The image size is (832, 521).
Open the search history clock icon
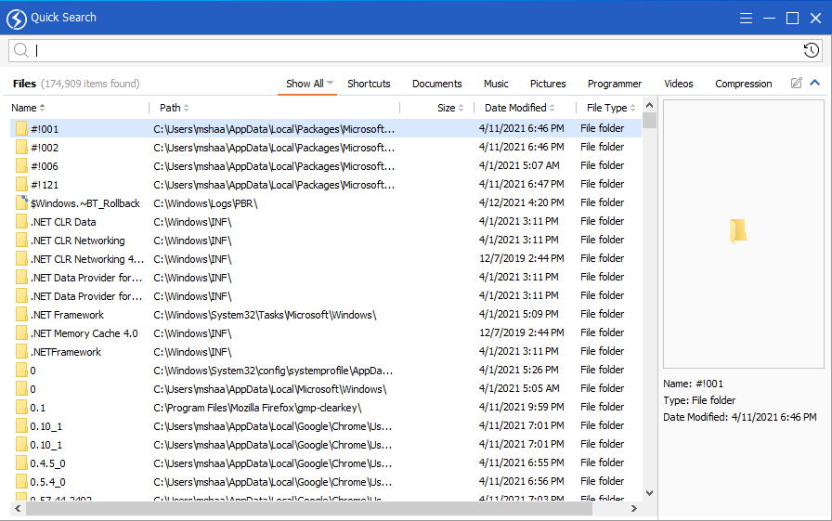[811, 51]
